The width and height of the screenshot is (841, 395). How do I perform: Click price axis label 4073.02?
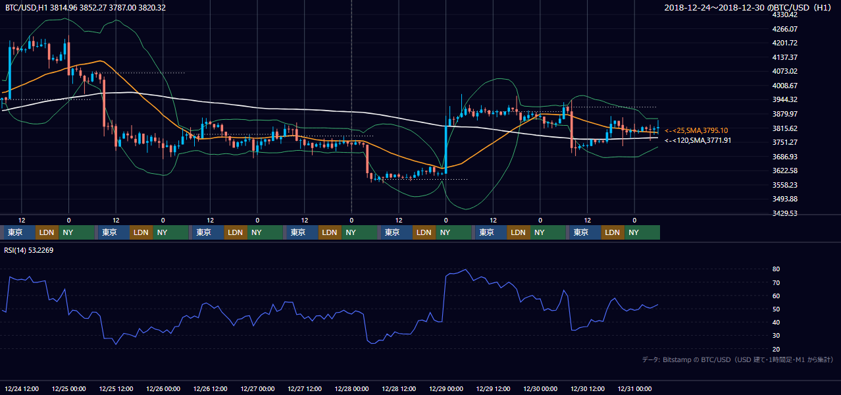click(784, 71)
